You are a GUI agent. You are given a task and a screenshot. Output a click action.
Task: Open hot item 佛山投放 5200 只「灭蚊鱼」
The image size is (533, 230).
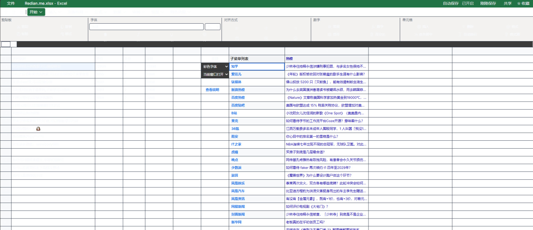tap(326, 82)
